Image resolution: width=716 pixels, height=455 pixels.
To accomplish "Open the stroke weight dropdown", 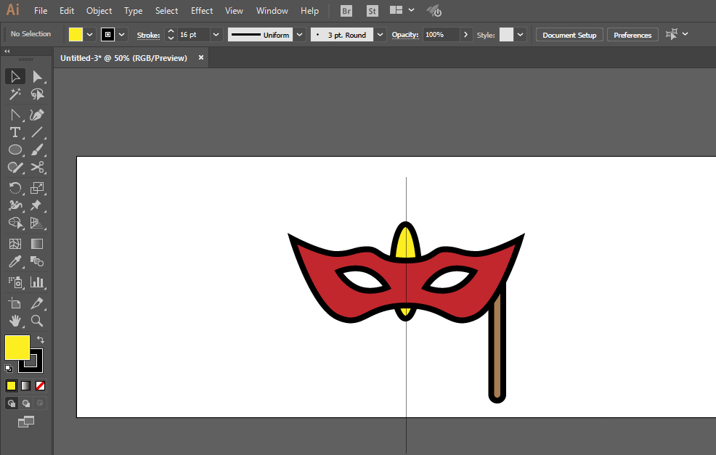I will (215, 34).
